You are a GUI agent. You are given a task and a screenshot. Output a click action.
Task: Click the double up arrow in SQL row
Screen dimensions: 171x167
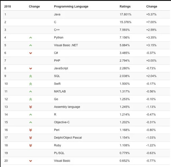[x=31, y=76]
